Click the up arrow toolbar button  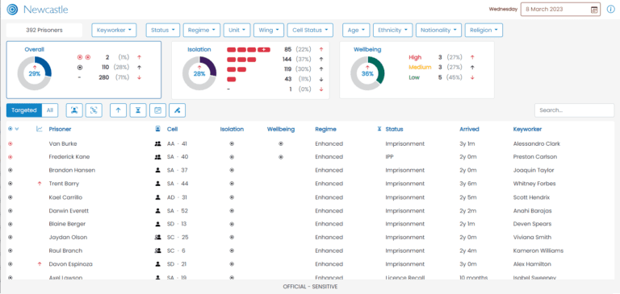118,110
